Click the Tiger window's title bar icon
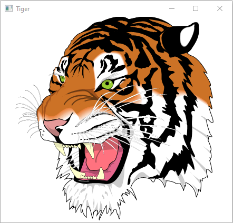The height and width of the screenshot is (223, 233). (x=8, y=8)
